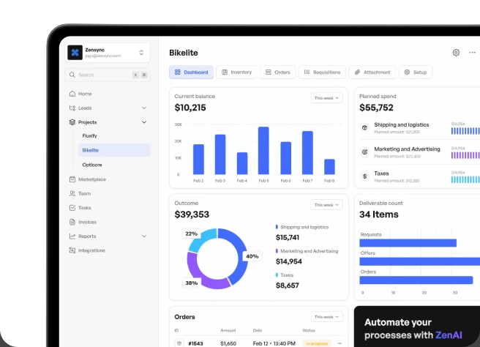Click the $14,954 Marketing and Advertising value
This screenshot has width=480, height=347.
pos(289,261)
